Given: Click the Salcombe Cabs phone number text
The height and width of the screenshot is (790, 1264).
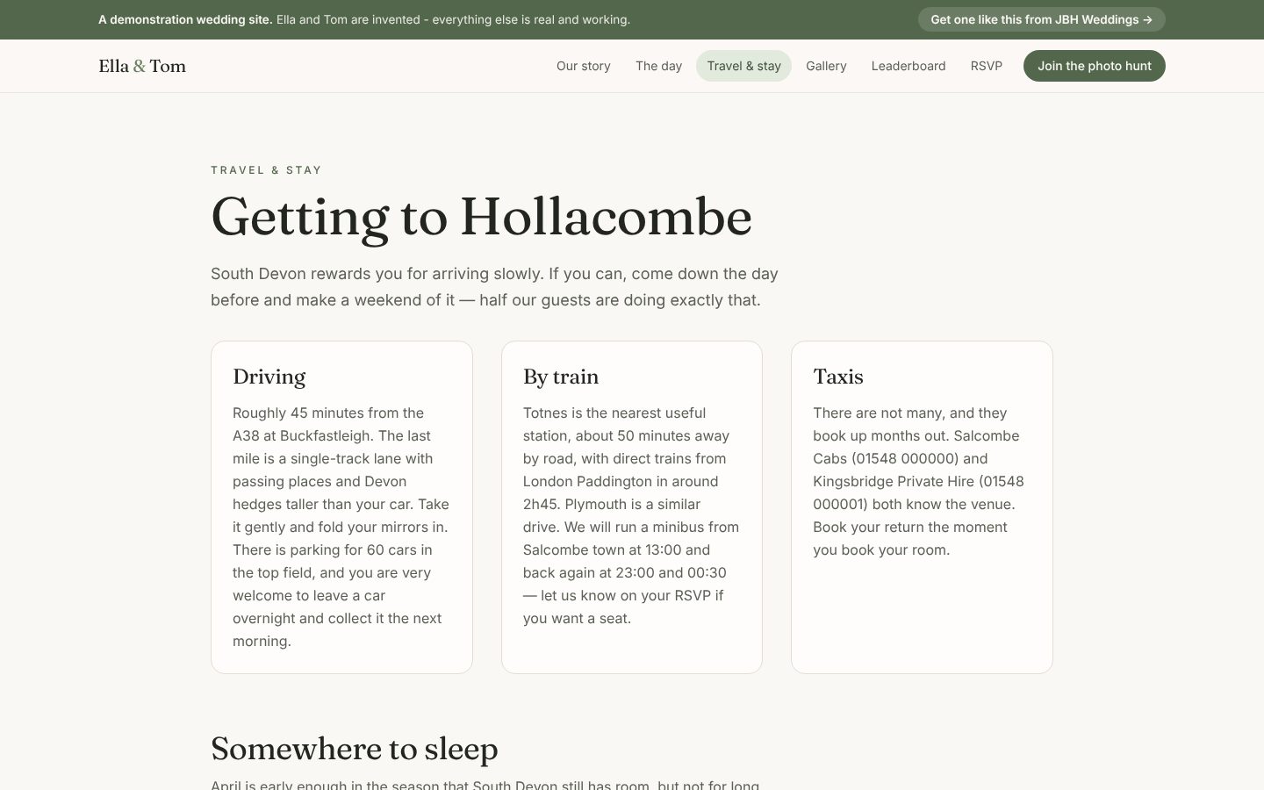Looking at the screenshot, I should pyautogui.click(x=905, y=458).
